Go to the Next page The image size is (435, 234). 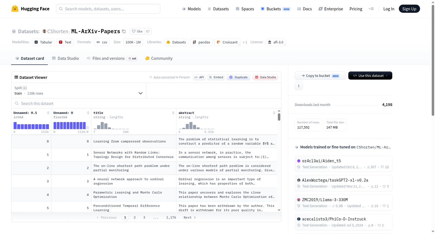coord(190,217)
